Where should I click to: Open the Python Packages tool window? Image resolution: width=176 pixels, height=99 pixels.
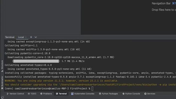[108, 94]
